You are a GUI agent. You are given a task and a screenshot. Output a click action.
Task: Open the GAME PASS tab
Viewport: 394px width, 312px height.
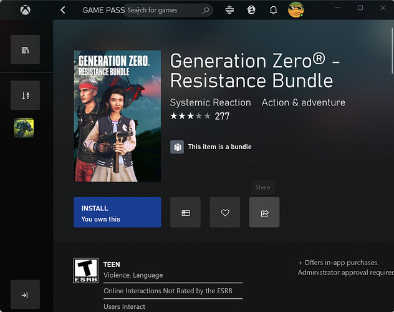click(x=103, y=10)
